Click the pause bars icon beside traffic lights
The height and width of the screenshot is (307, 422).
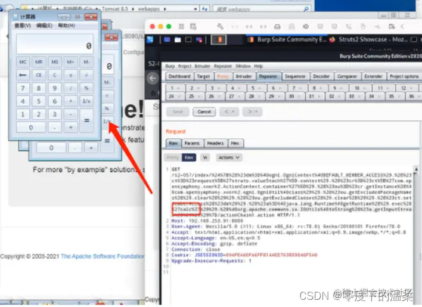pyautogui.click(x=181, y=26)
